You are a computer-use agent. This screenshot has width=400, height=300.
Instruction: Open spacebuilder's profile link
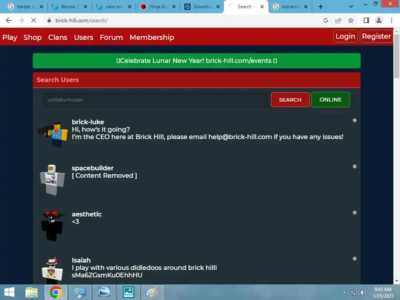click(x=93, y=168)
